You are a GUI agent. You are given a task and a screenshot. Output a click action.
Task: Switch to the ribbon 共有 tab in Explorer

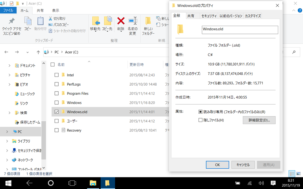(40, 10)
